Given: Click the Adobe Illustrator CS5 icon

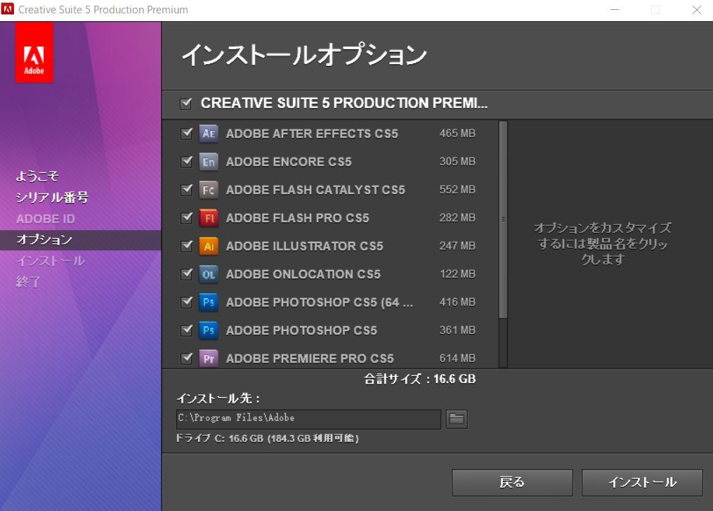Looking at the screenshot, I should (208, 246).
